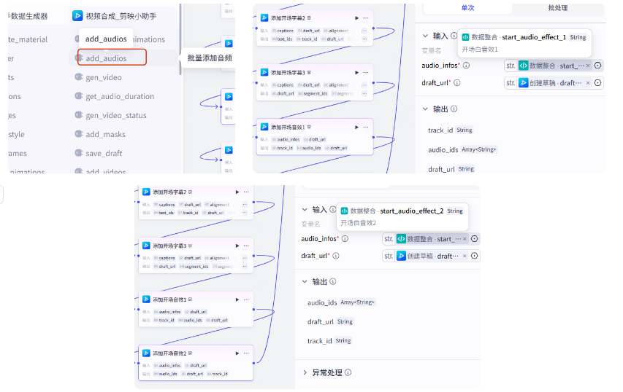Click the plug icon beside gen_video_status
The image size is (623, 392).
pyautogui.click(x=79, y=115)
